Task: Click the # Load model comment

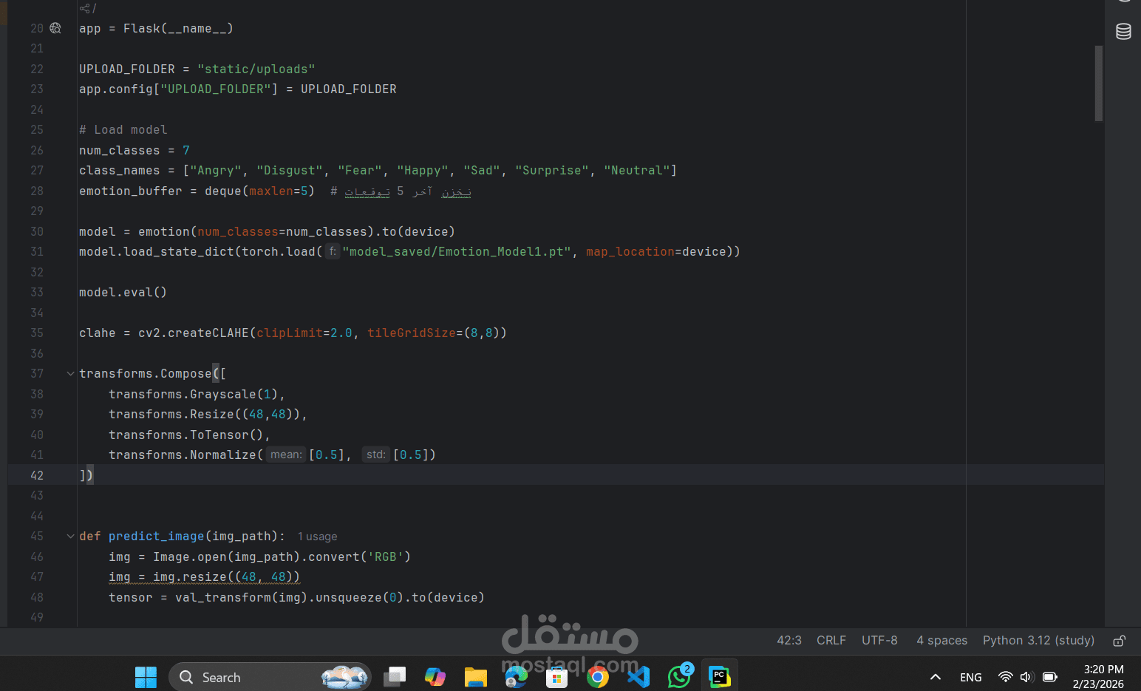Action: [123, 130]
